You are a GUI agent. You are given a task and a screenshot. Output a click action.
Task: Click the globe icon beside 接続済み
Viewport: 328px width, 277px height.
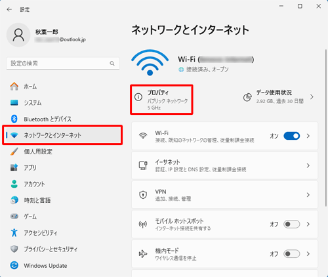click(181, 70)
